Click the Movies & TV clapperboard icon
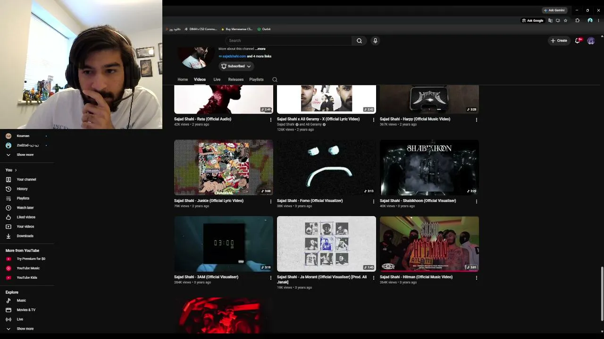Image resolution: width=604 pixels, height=339 pixels. 8,310
